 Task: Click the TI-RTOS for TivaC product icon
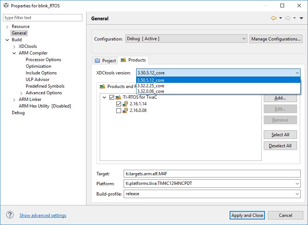click(x=118, y=97)
